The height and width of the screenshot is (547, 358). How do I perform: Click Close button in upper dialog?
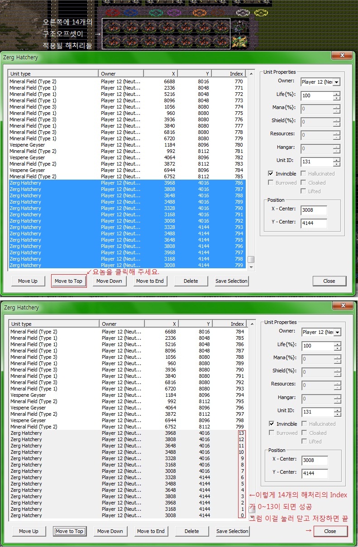coord(329,281)
